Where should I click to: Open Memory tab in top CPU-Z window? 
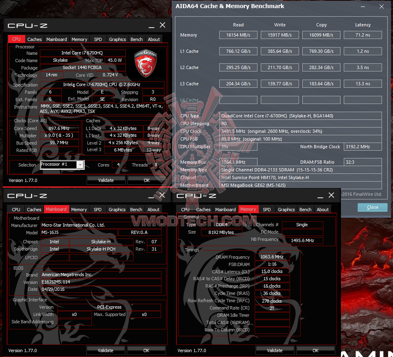[79, 39]
